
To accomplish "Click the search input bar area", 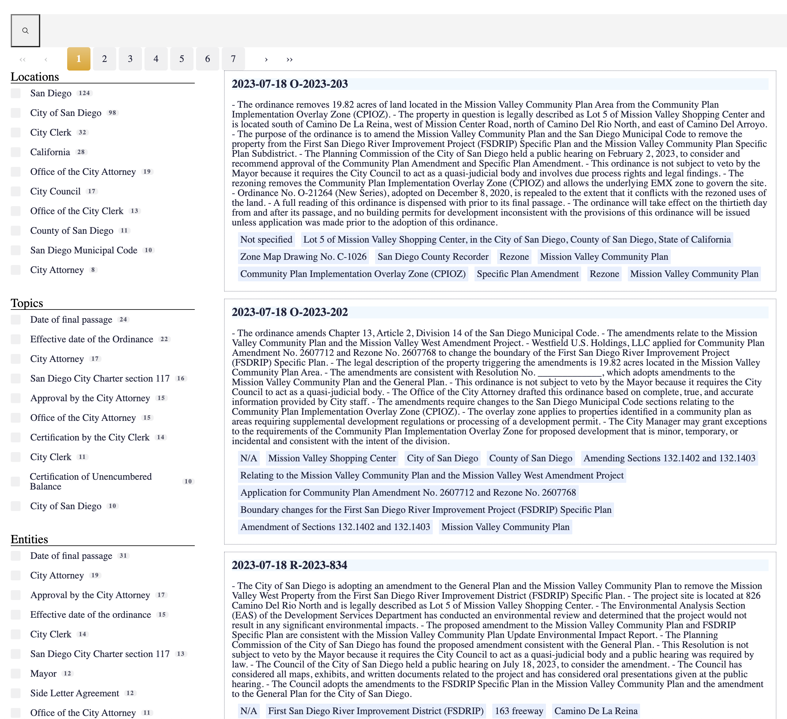I will (413, 30).
